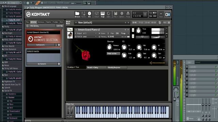Select rack page 49-64
Viewport: 218px width, 122px height.
(154, 23)
